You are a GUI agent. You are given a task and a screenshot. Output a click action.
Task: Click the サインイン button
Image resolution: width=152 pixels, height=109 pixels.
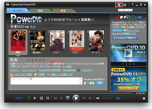click(118, 30)
